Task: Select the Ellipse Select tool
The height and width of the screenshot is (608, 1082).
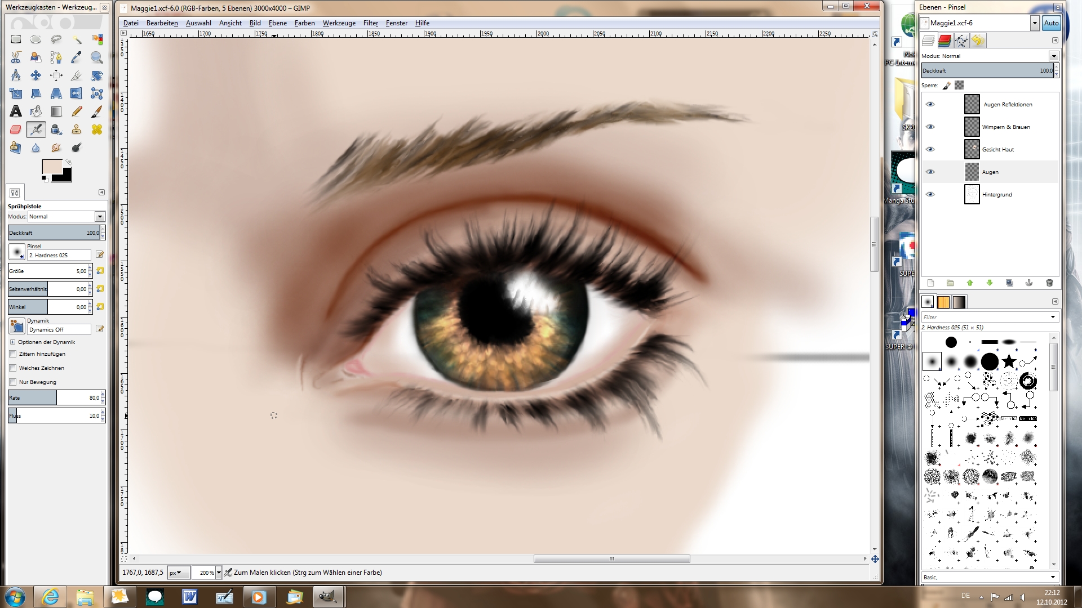Action: point(36,39)
